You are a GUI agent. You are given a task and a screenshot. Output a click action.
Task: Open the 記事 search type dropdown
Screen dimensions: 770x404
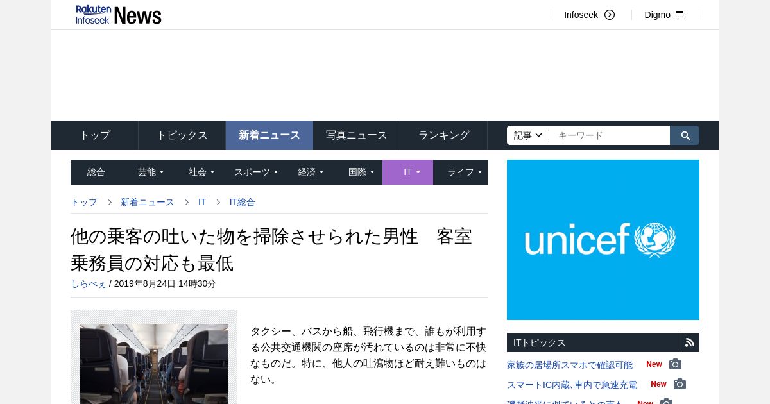pyautogui.click(x=528, y=135)
